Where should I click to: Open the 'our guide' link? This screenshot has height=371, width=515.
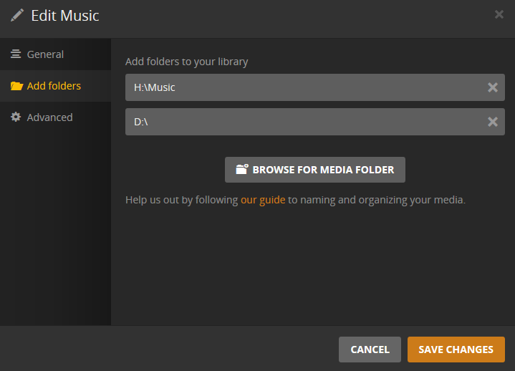click(x=263, y=200)
